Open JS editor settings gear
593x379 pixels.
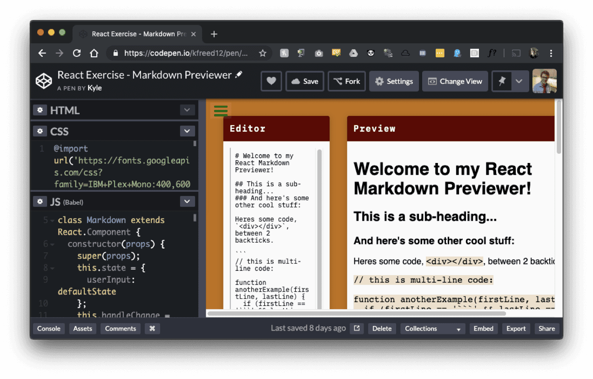(40, 201)
